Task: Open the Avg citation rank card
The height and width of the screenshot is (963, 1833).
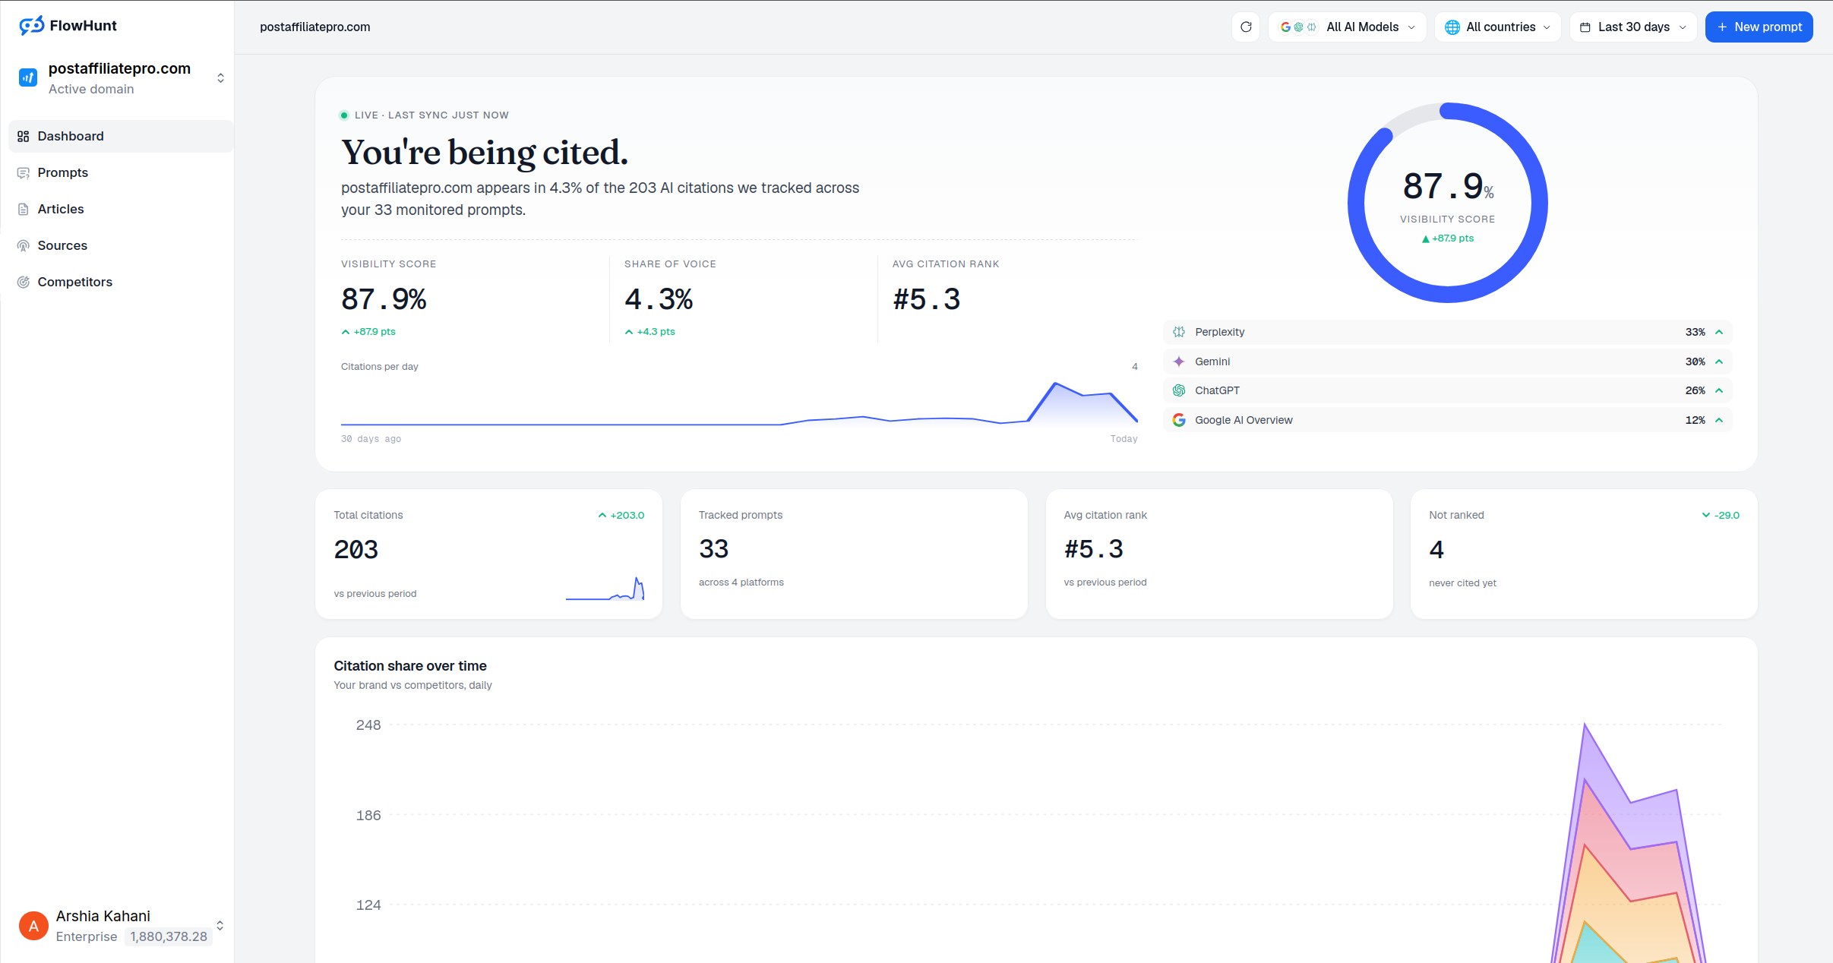Action: [1219, 554]
